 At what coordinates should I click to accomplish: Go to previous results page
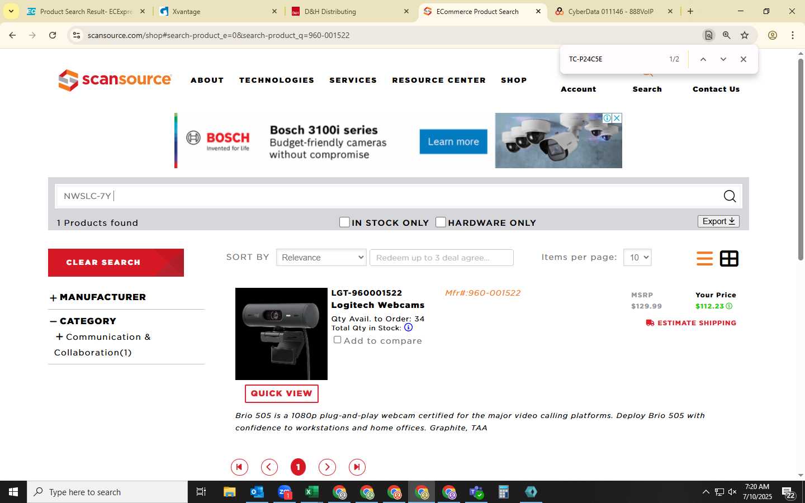coord(269,467)
